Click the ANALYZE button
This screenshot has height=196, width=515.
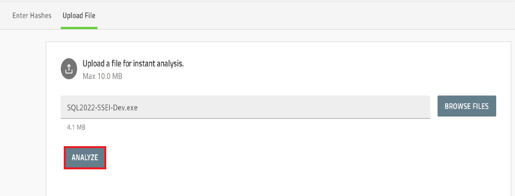click(x=85, y=157)
